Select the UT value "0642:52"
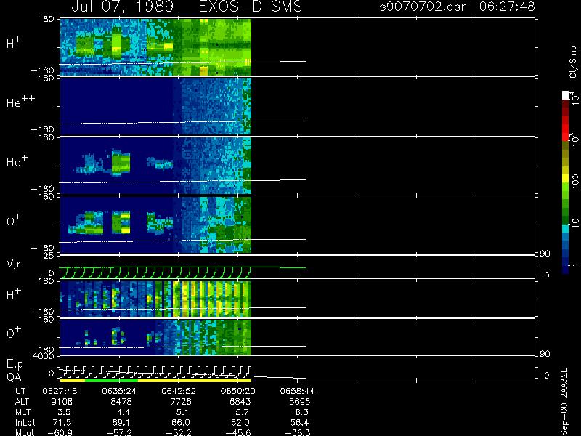 click(179, 391)
